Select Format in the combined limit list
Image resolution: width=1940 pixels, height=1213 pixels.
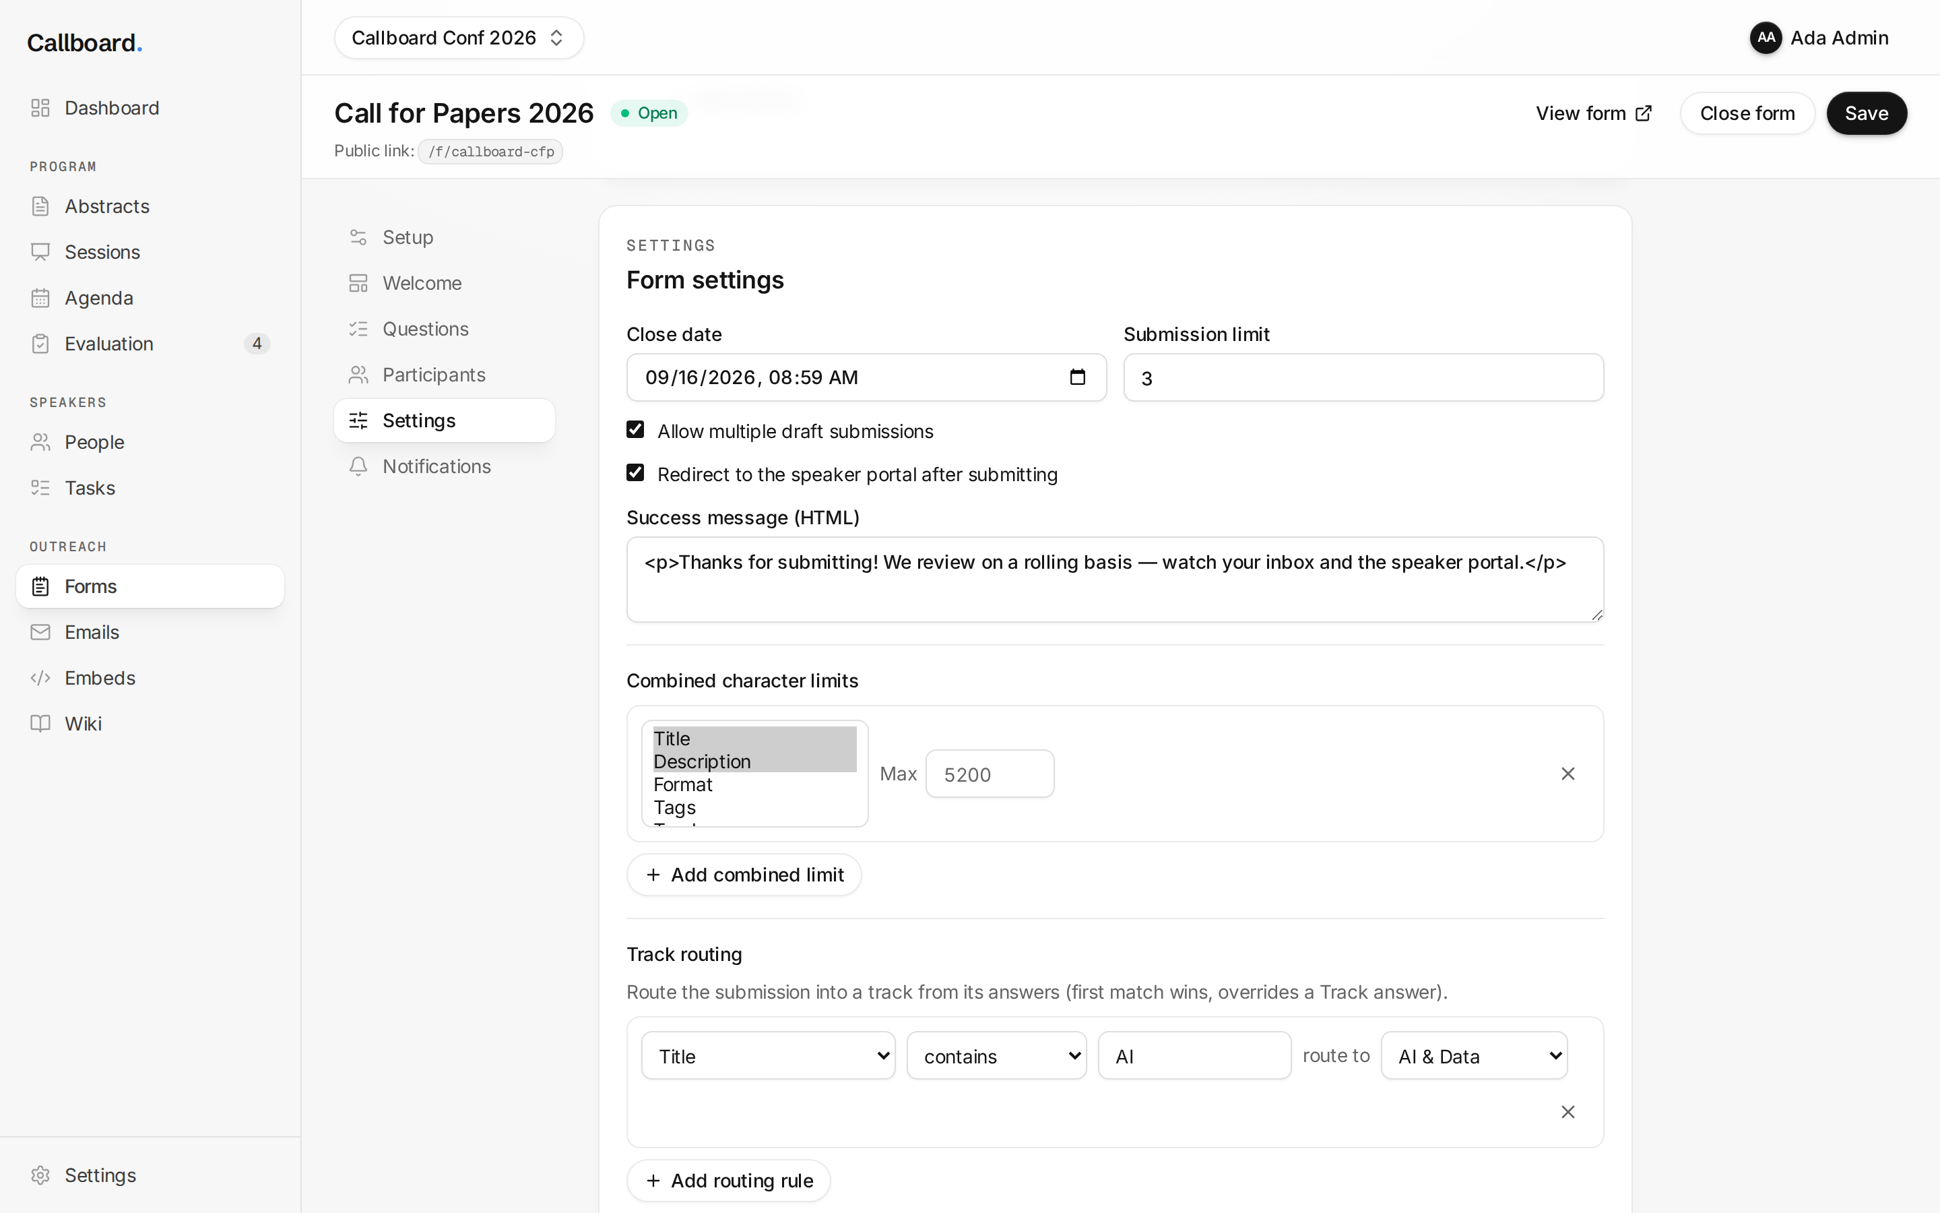[x=754, y=784]
